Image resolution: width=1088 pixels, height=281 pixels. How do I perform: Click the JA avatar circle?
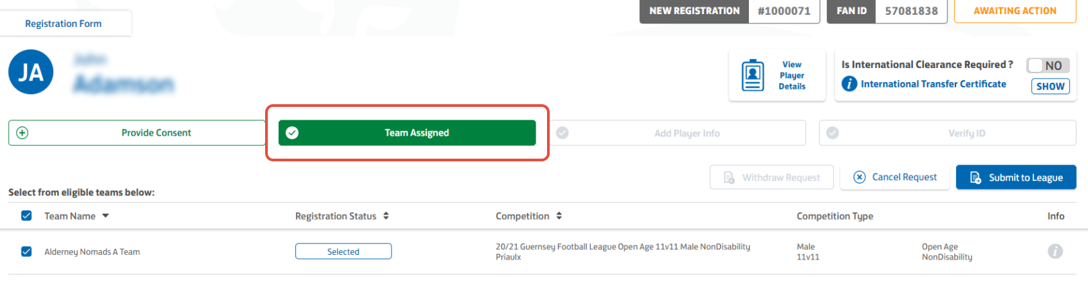coord(31,72)
